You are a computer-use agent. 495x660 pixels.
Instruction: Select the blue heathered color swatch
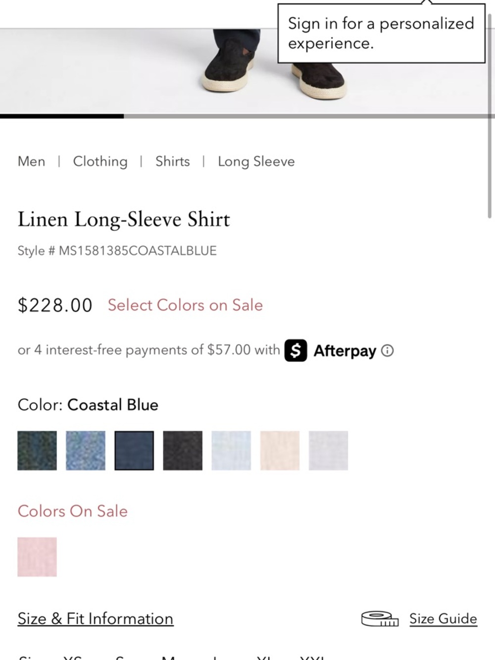[x=86, y=451]
